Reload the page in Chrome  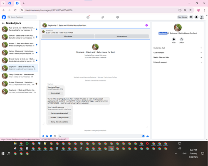tap(15, 10)
